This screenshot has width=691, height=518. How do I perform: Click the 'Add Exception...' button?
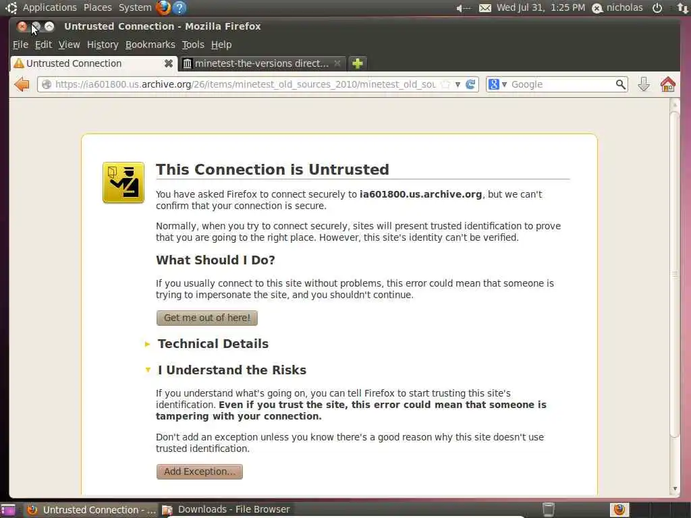[200, 471]
